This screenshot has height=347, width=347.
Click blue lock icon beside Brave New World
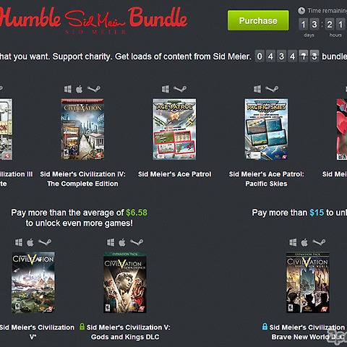pos(265,327)
